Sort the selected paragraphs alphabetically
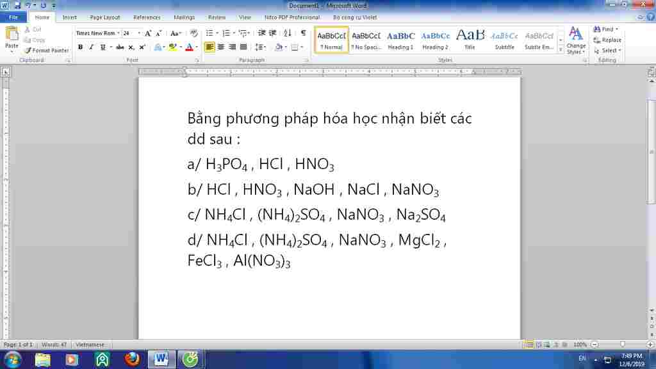Viewport: 656px width, 369px height. 287,33
